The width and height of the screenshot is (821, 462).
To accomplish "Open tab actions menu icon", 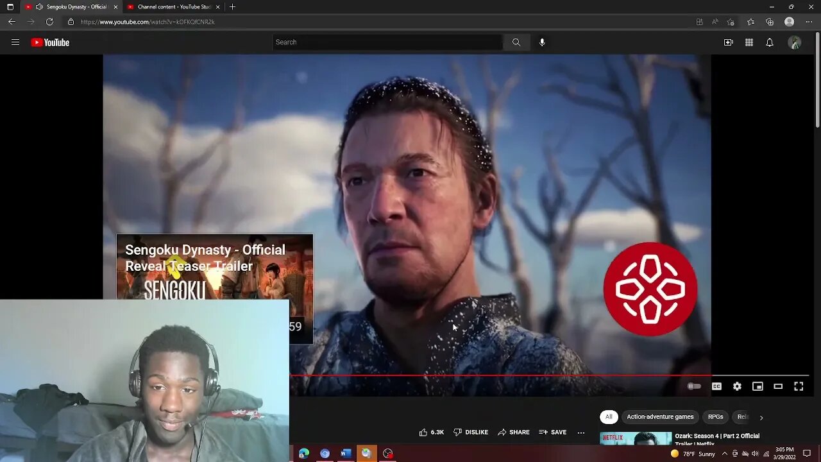I will tap(10, 7).
